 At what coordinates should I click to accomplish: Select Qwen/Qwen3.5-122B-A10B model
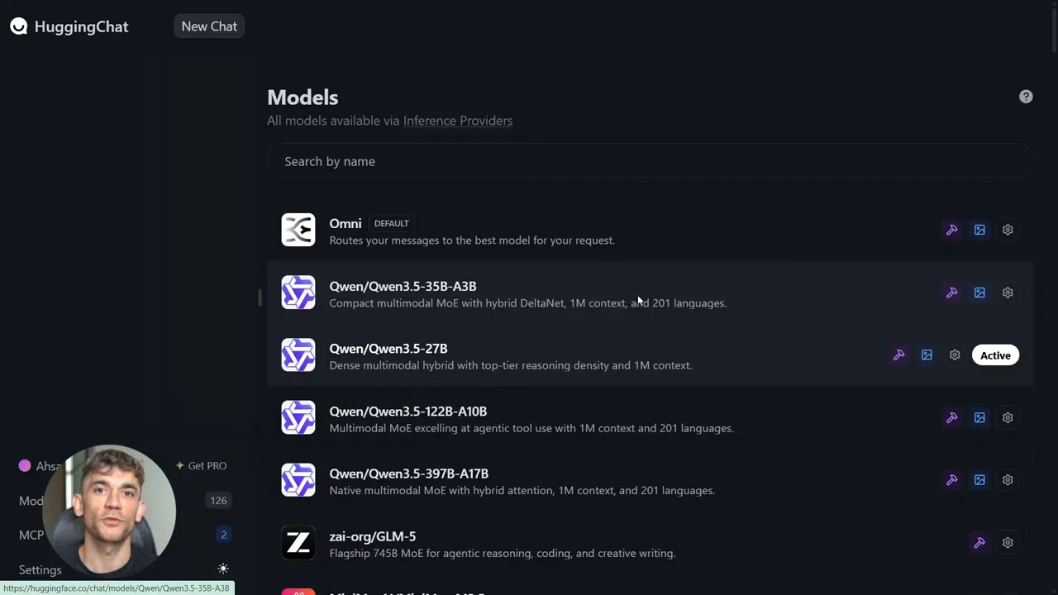point(408,411)
